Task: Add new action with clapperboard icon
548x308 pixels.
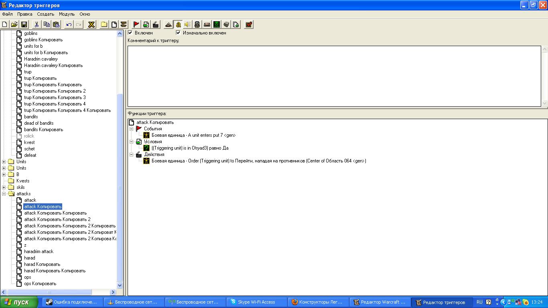Action: click(156, 24)
